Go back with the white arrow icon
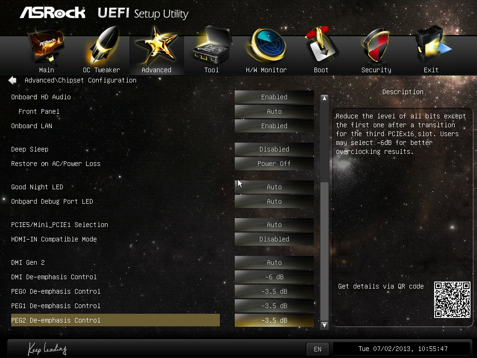 click(x=13, y=80)
